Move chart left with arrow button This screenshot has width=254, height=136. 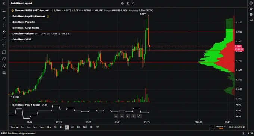(128, 116)
